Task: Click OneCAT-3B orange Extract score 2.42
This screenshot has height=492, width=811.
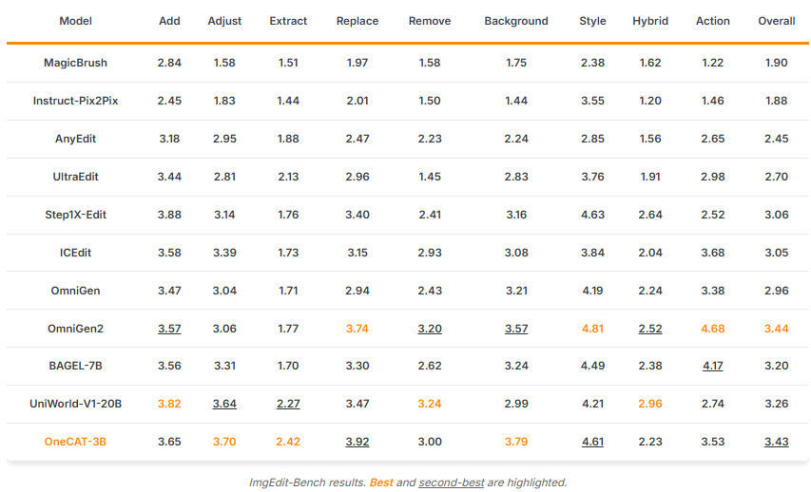Action: click(288, 442)
